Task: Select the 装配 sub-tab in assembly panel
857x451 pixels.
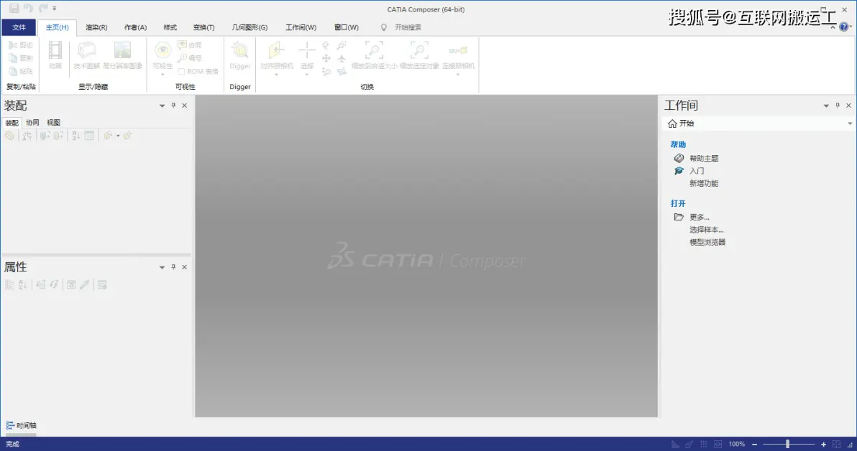Action: 12,123
